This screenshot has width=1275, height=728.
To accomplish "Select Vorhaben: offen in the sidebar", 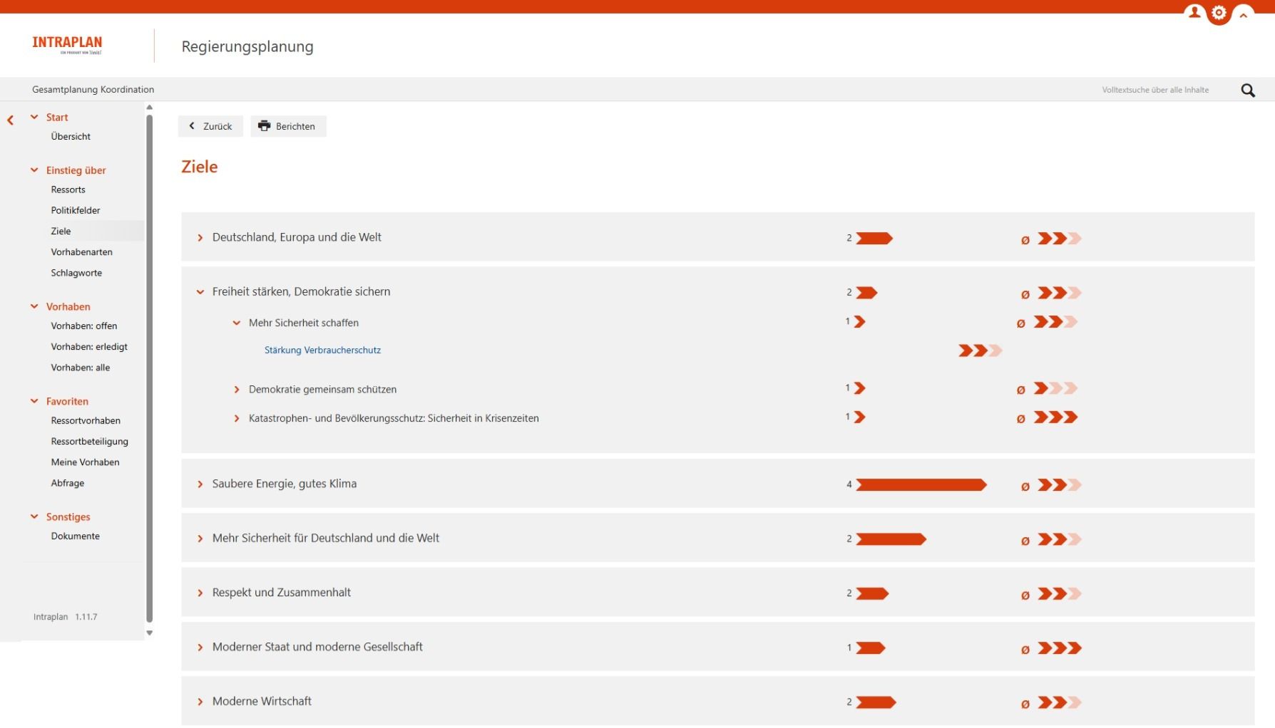I will pos(84,326).
